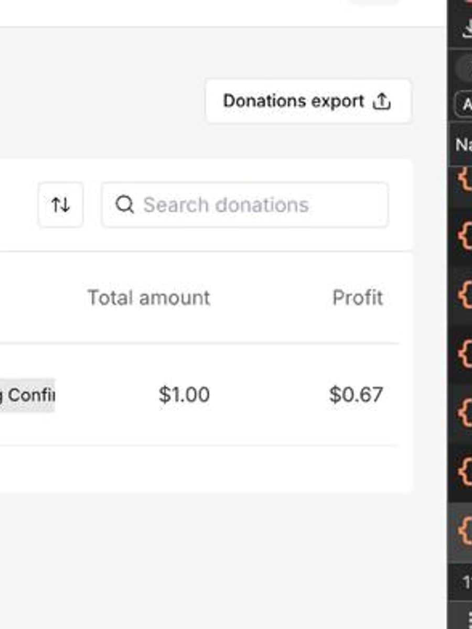This screenshot has height=629, width=472.
Task: Select the $0.67 profit cell
Action: (x=356, y=395)
